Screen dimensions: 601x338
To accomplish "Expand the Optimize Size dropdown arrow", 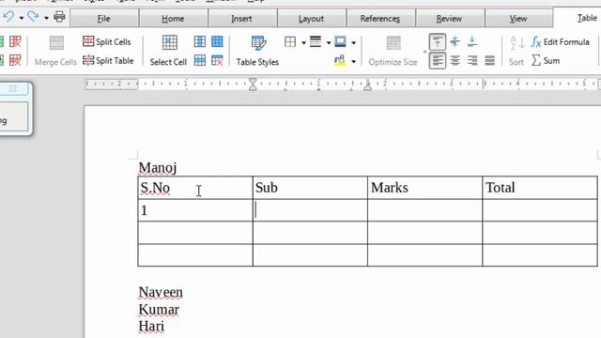I will pyautogui.click(x=424, y=52).
